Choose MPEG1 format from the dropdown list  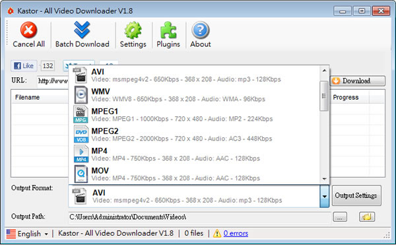click(194, 115)
